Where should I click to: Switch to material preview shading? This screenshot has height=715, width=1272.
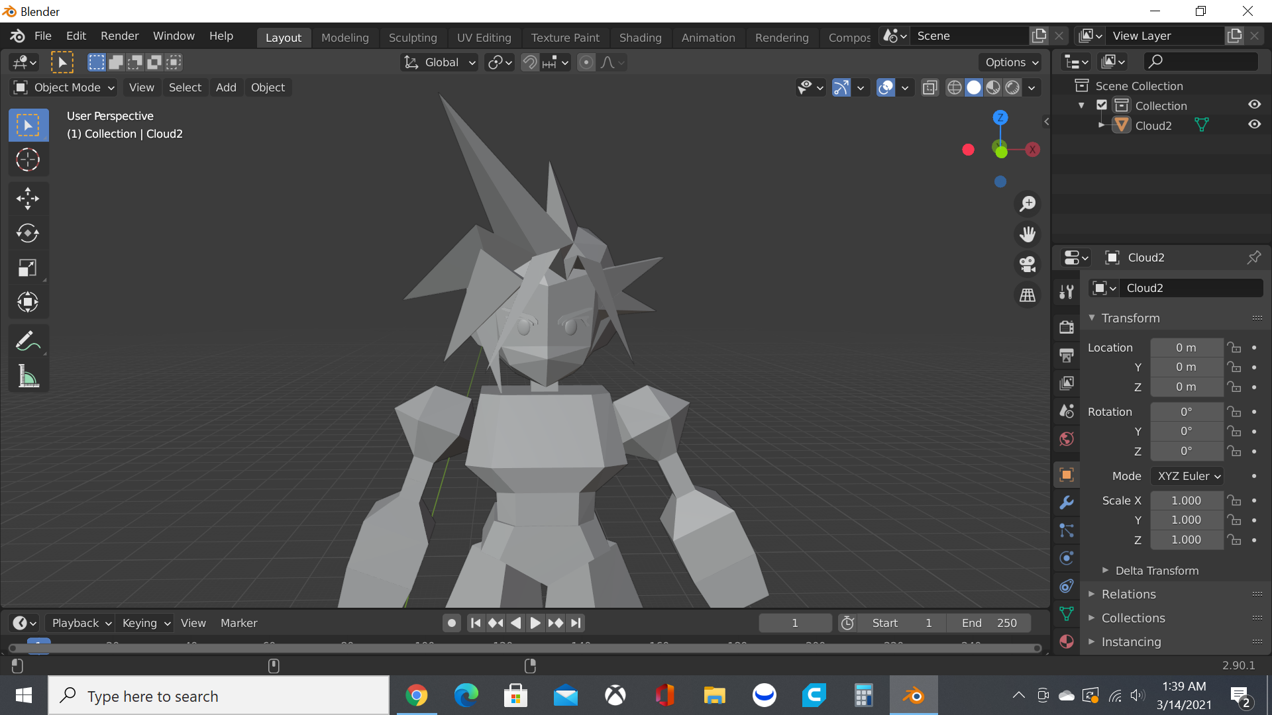(993, 87)
